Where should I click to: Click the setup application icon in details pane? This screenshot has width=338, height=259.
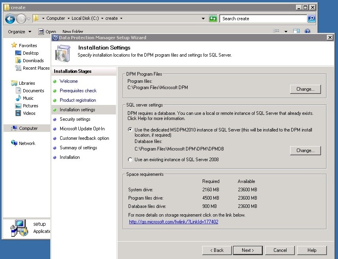click(19, 228)
